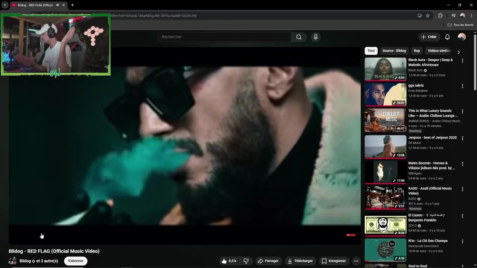The height and width of the screenshot is (268, 477).
Task: Open SBDAgain channel name
Action: point(415,173)
